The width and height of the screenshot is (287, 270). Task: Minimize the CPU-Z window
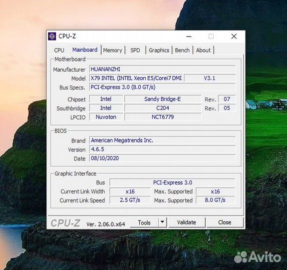click(189, 36)
